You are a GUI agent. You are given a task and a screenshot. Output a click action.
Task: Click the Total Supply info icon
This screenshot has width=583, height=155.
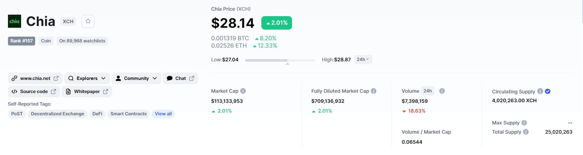coord(526,132)
